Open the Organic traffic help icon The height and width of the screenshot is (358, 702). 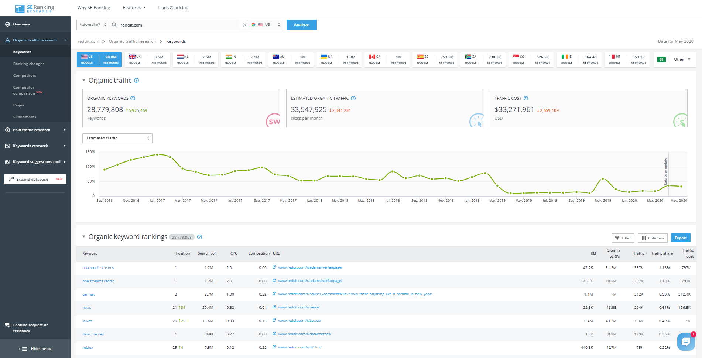click(136, 81)
